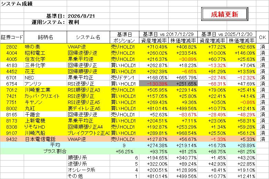
Task: Click the 銘柄名 column header
Action: pos(45,37)
